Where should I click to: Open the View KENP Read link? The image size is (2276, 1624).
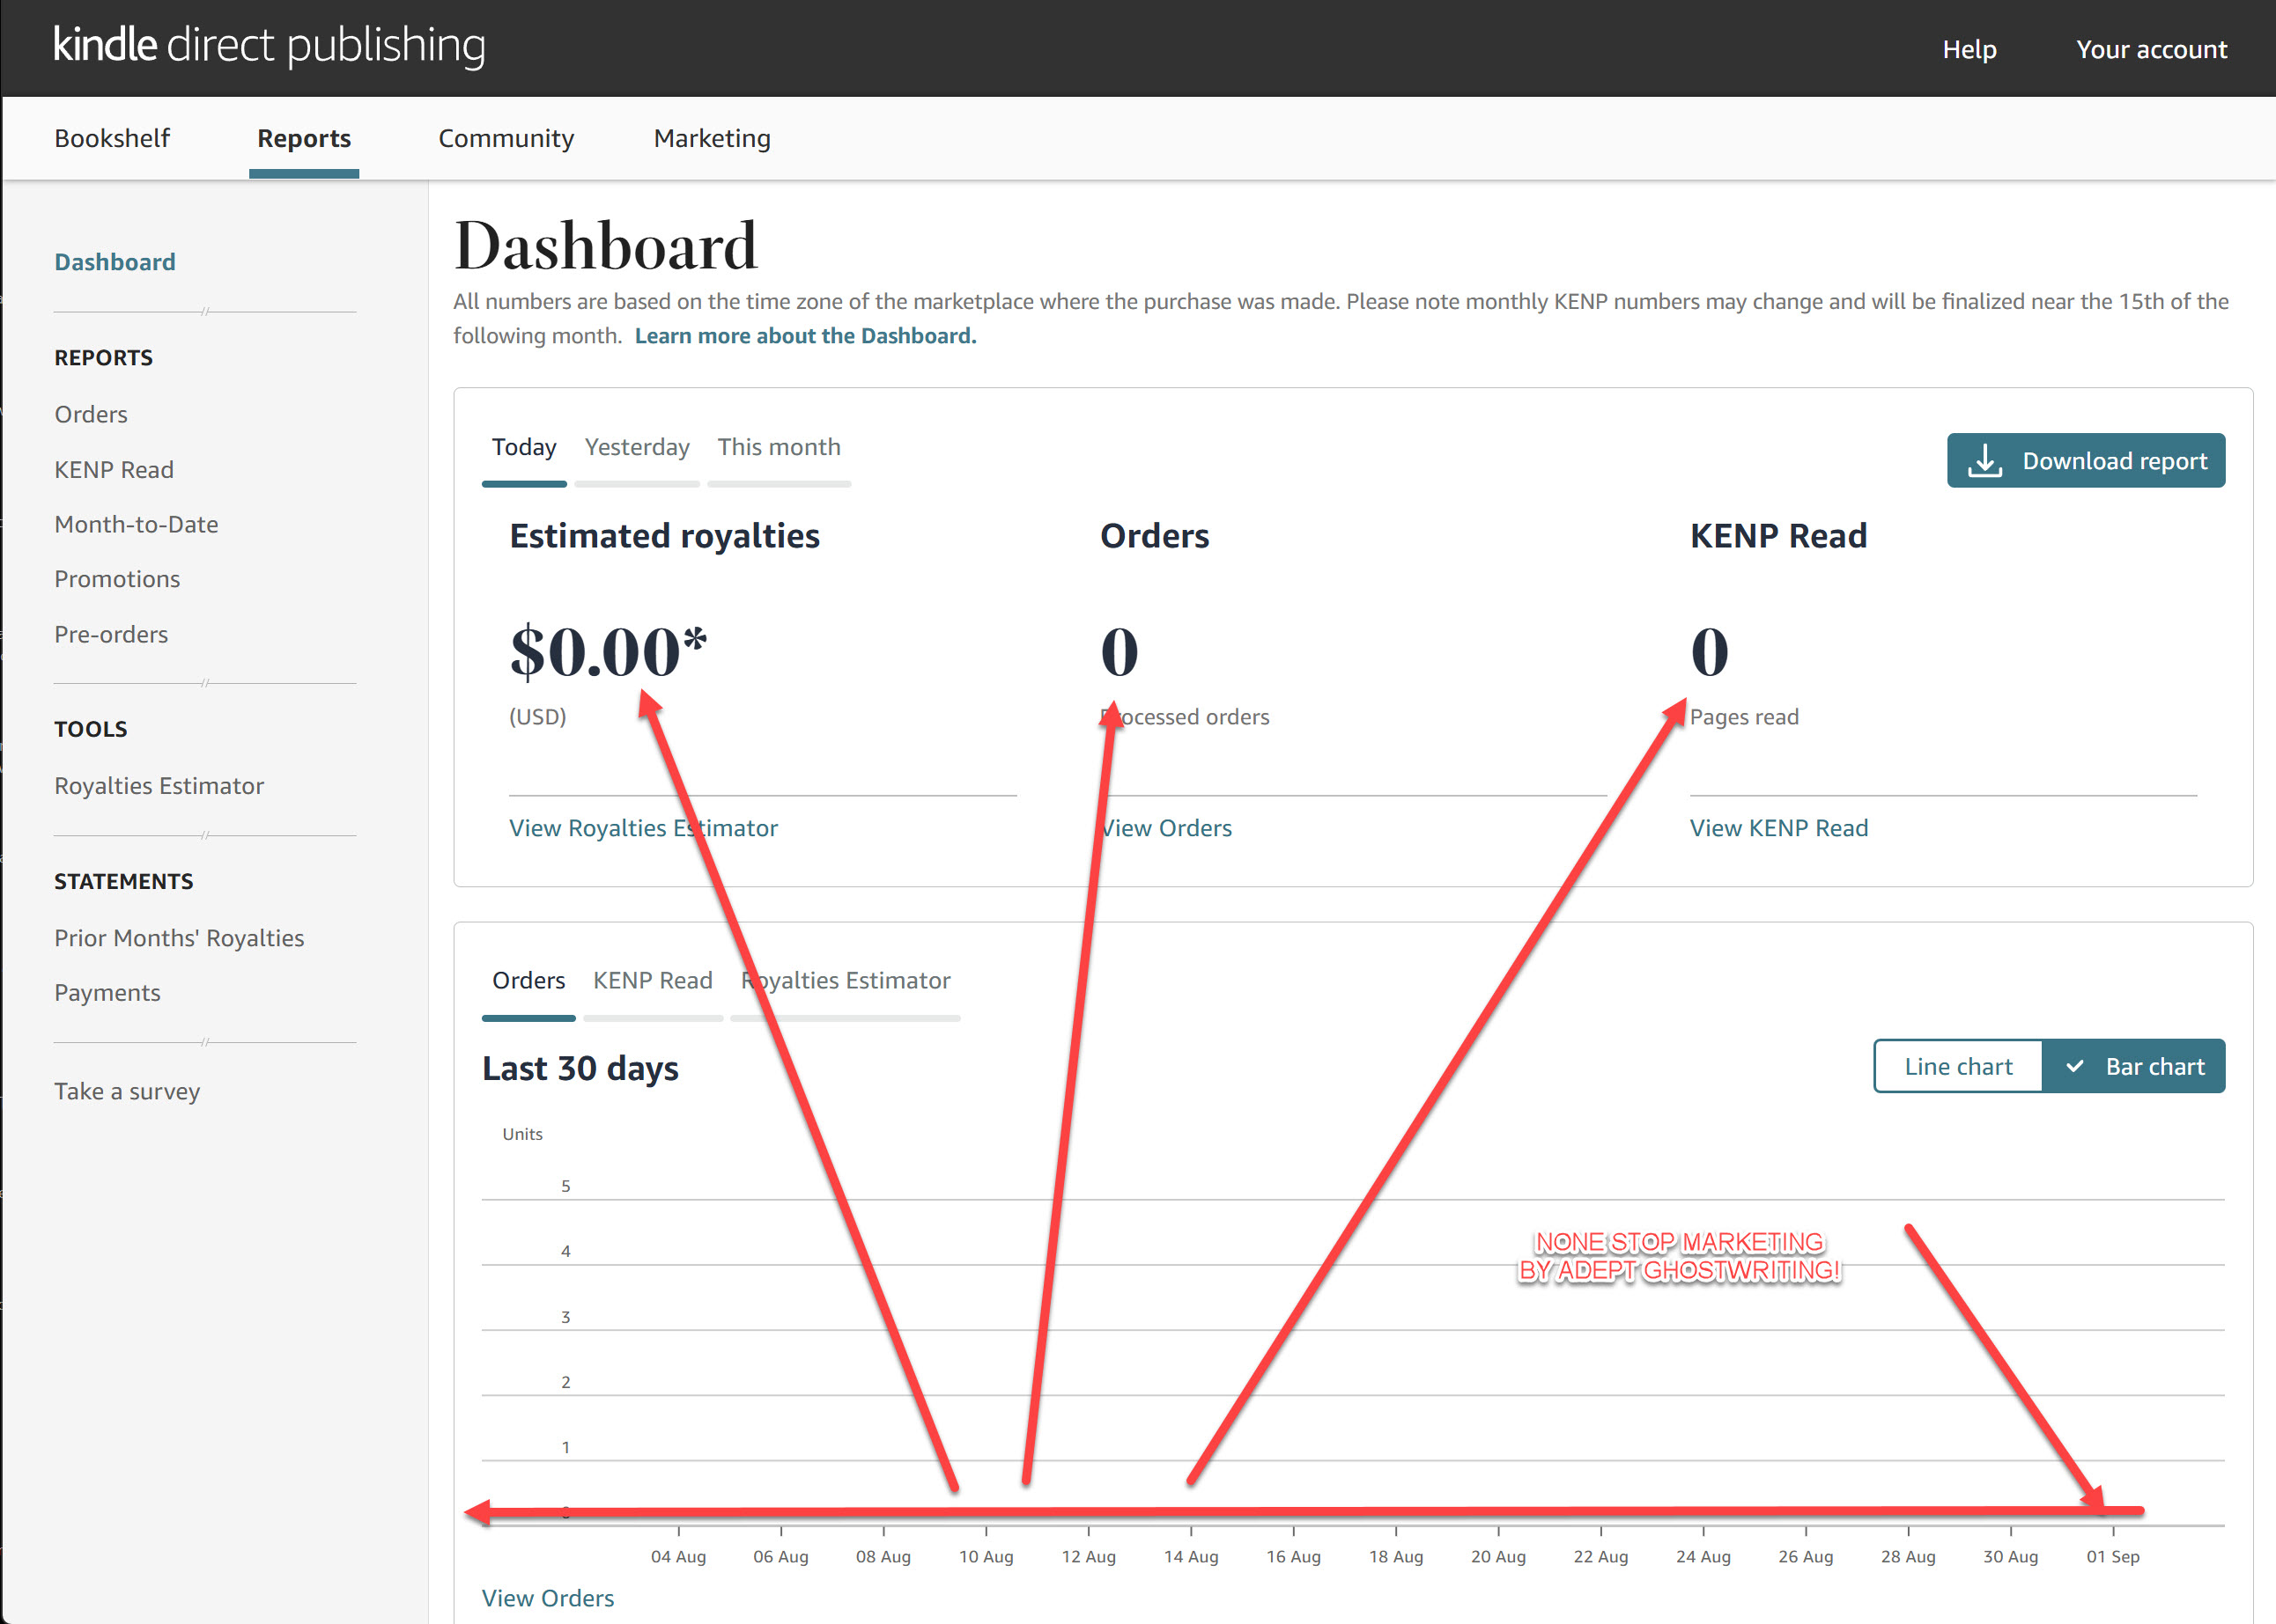pyautogui.click(x=1778, y=828)
